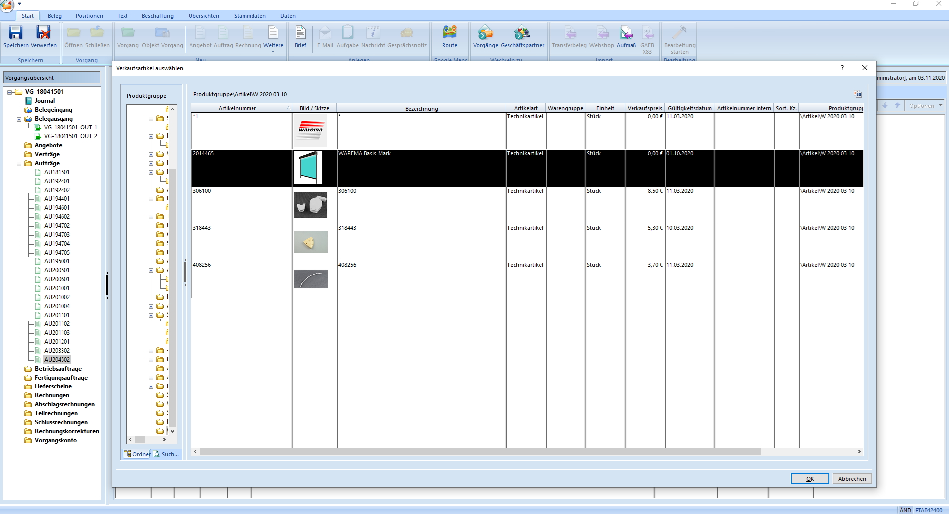The width and height of the screenshot is (949, 514).
Task: Collapse the Belegausgang tree node
Action: click(19, 119)
